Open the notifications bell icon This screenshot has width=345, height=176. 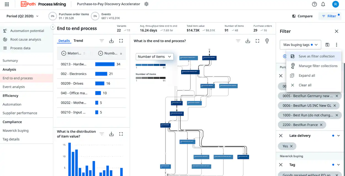[323, 4]
